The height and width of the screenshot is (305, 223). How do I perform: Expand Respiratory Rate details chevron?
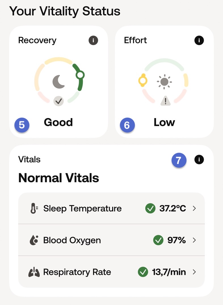(x=194, y=272)
